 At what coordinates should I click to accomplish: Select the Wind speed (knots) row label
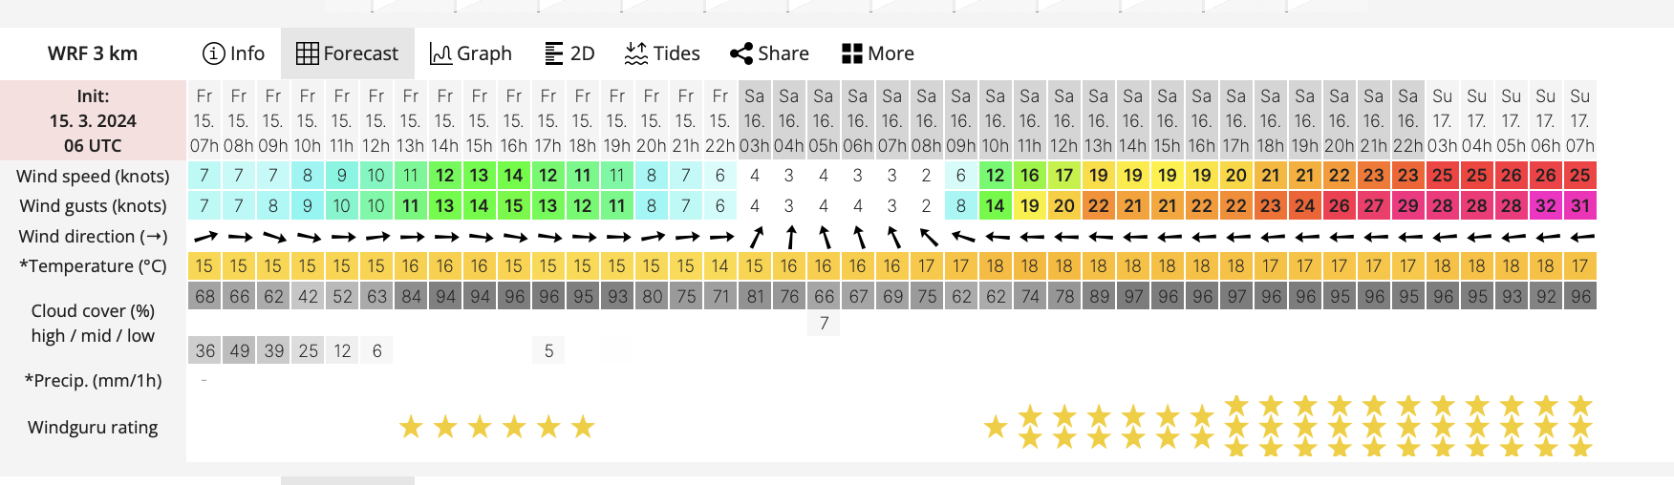(93, 176)
